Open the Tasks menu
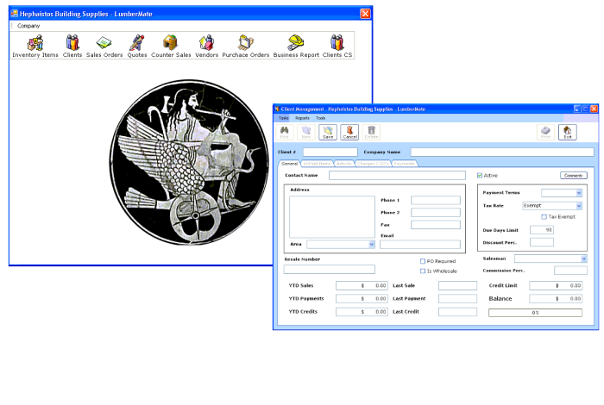This screenshot has height=405, width=604. [x=284, y=118]
